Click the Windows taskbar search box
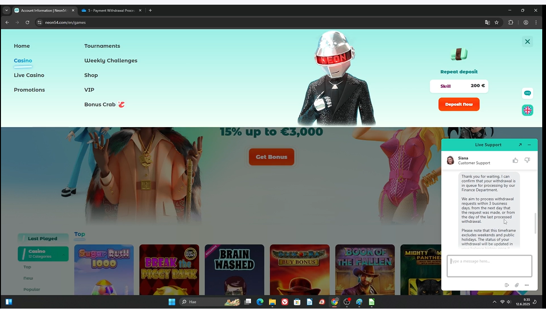This screenshot has width=546, height=310. click(210, 302)
